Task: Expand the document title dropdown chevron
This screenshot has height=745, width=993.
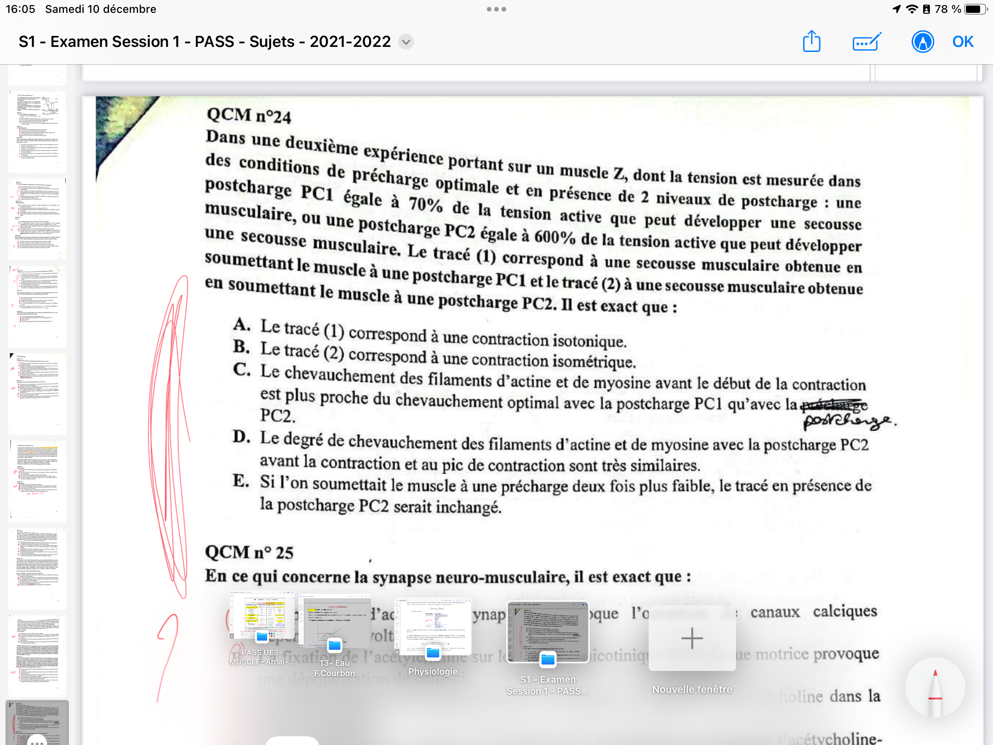Action: tap(406, 42)
